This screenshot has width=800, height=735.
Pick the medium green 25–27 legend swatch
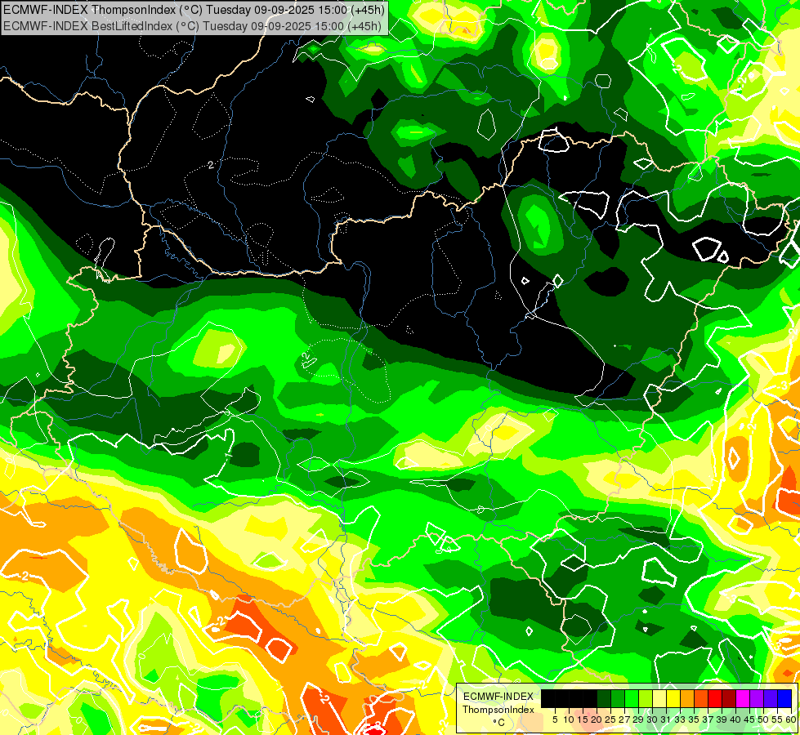[617, 698]
